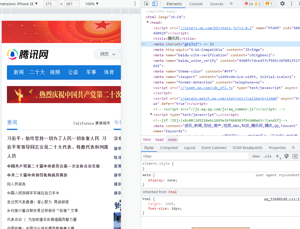
Task: Open the Layout pane tab
Action: [x=190, y=148]
